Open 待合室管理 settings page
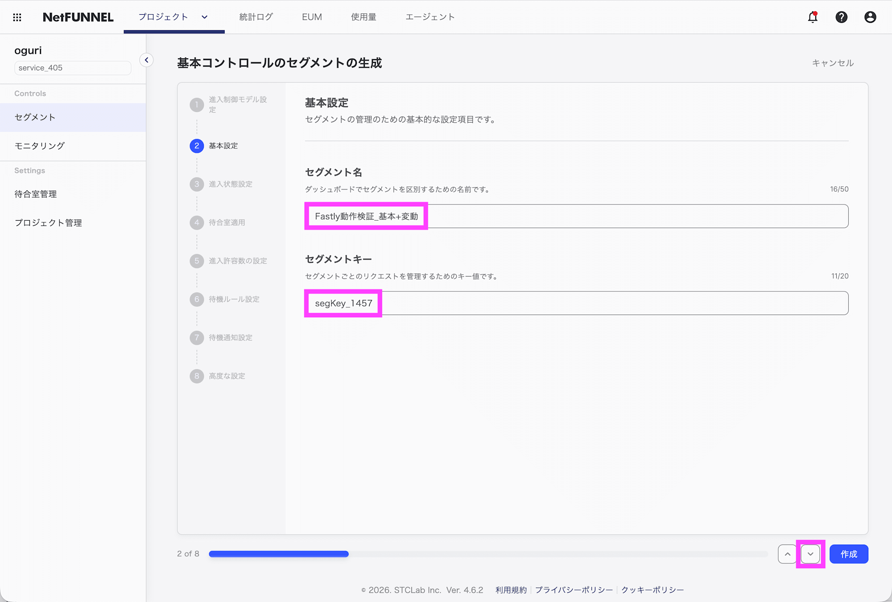 pos(35,194)
